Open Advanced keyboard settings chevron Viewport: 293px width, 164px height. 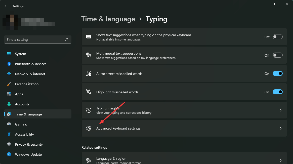pyautogui.click(x=280, y=128)
